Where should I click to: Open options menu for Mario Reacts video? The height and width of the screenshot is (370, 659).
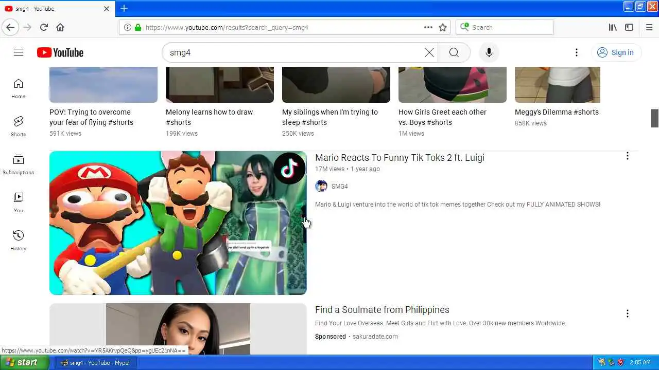tap(627, 156)
